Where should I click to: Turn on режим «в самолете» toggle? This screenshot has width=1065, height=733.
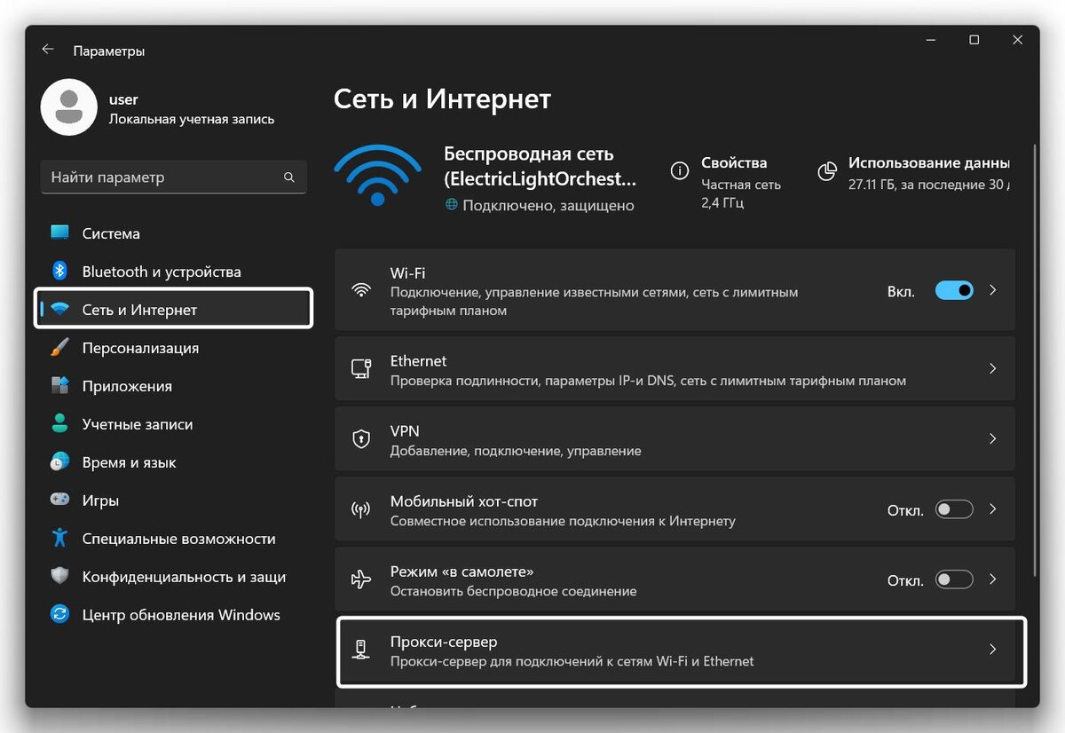953,579
